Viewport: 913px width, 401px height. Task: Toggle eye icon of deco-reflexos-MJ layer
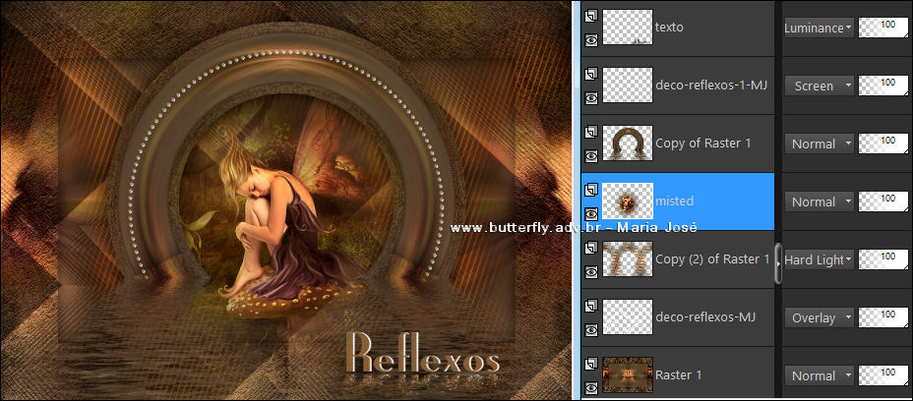591,330
